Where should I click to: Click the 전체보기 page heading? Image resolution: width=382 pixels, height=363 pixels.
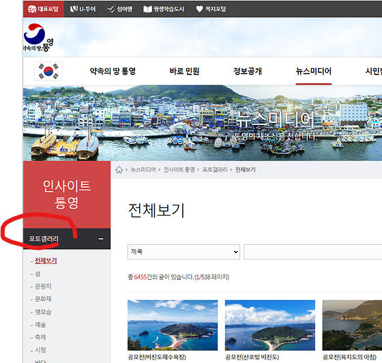[156, 210]
